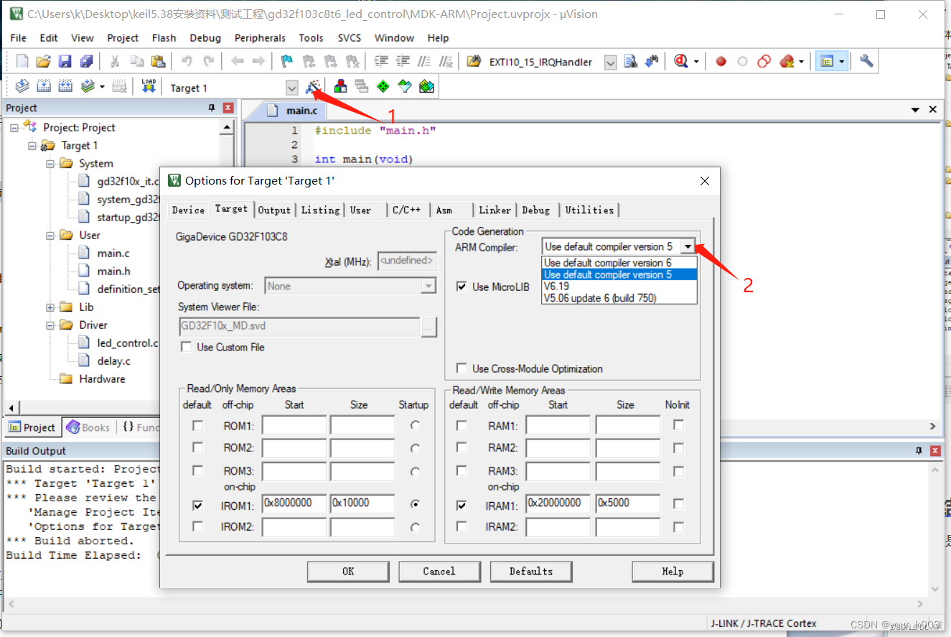
Task: Click the Rebuild all target files icon
Action: [65, 87]
